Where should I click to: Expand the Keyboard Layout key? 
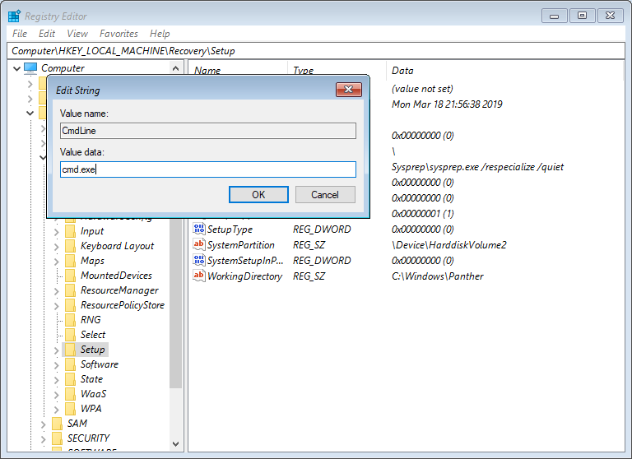57,247
